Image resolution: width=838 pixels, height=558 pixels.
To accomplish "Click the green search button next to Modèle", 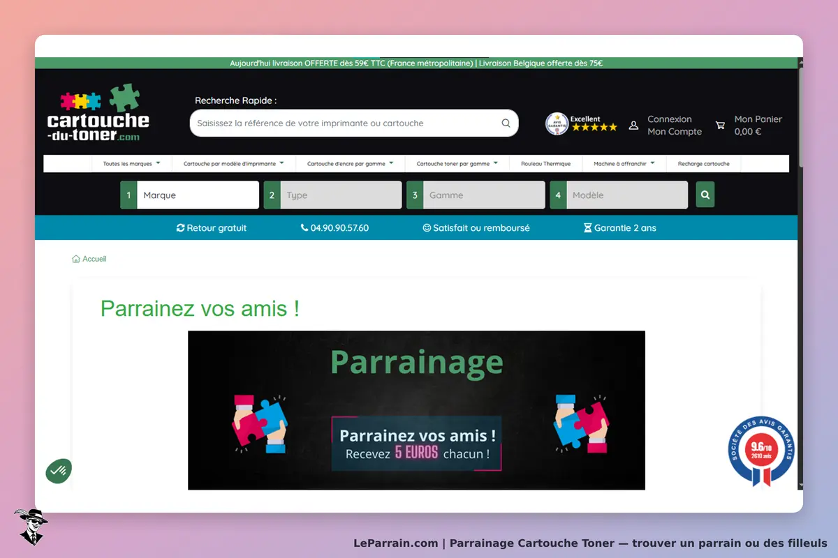I will click(705, 195).
